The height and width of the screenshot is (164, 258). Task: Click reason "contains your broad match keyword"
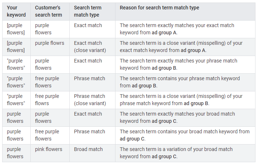pos(184,135)
